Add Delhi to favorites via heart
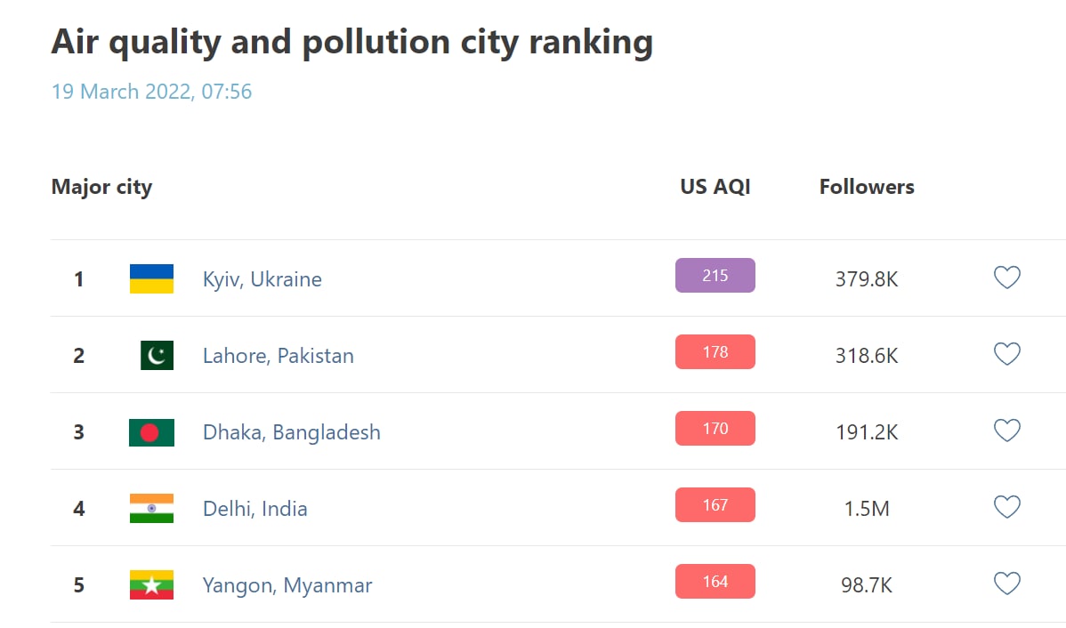The width and height of the screenshot is (1066, 628). pyautogui.click(x=1006, y=508)
